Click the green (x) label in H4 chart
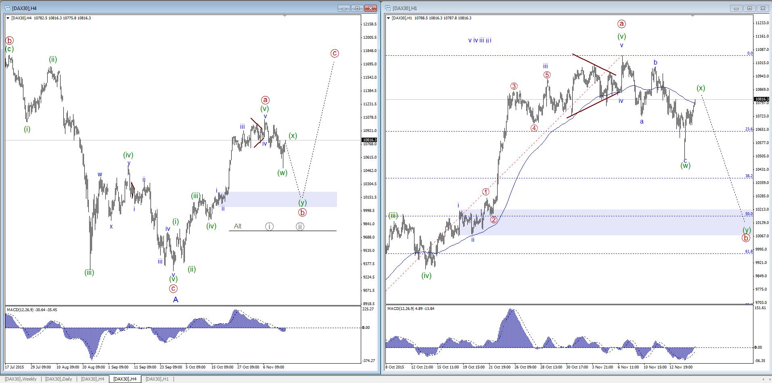The width and height of the screenshot is (772, 383). (x=293, y=136)
